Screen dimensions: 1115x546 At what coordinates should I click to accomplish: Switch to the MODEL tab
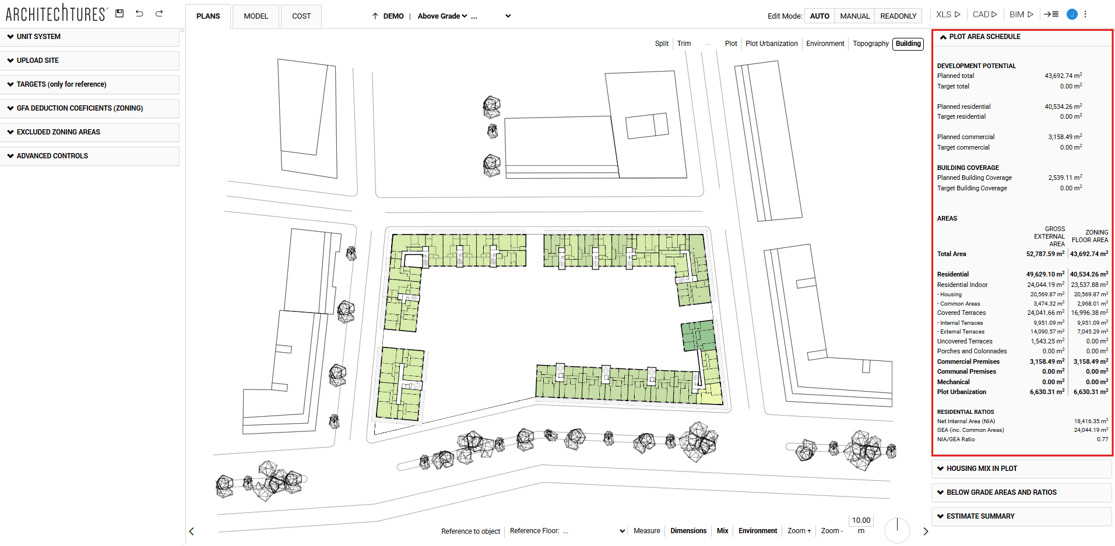point(255,16)
